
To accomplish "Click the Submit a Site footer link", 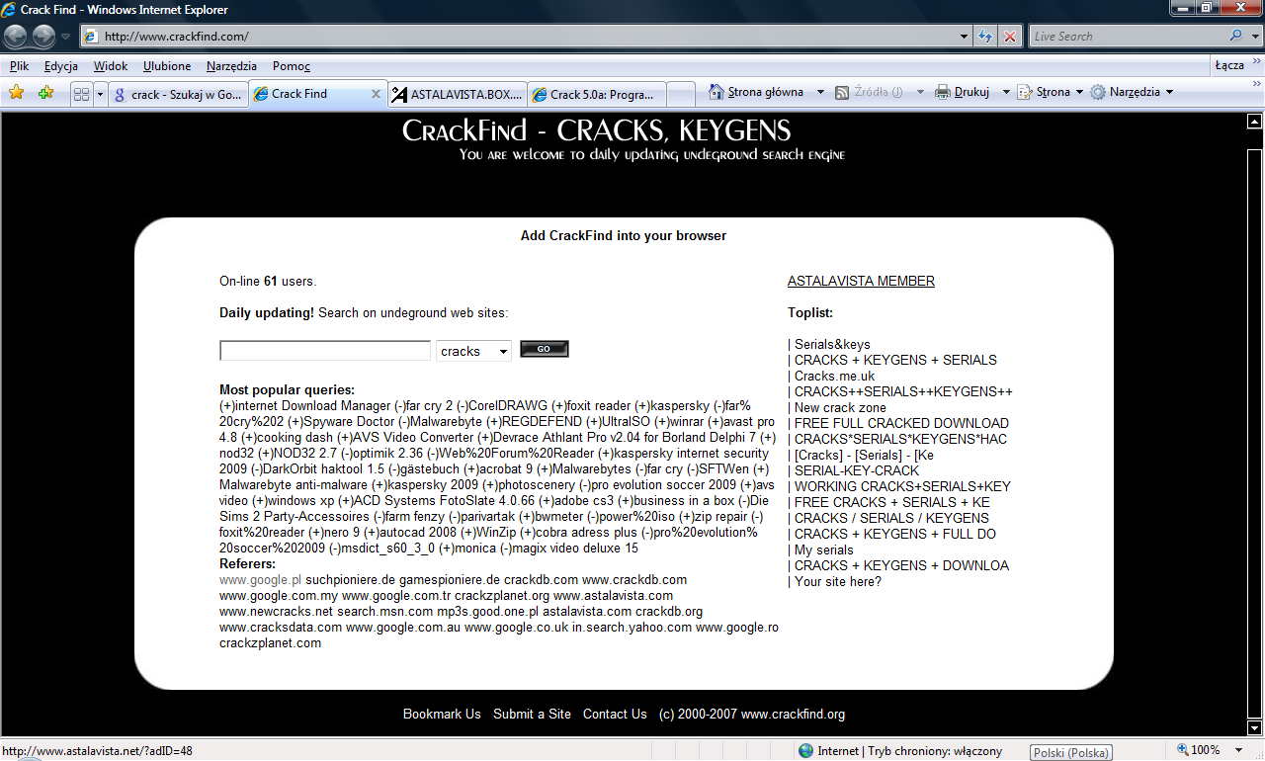I will point(532,715).
